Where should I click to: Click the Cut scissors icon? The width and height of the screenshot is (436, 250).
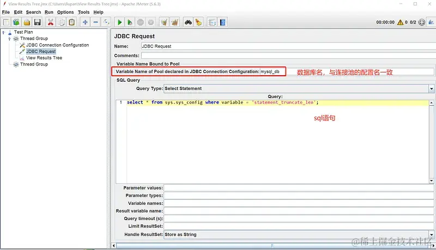pos(51,22)
